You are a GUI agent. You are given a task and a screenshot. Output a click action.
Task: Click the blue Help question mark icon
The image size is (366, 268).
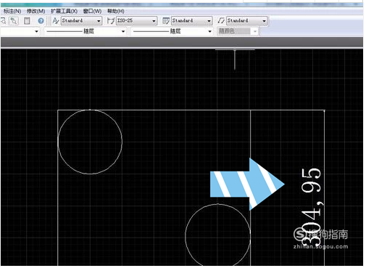pyautogui.click(x=41, y=21)
